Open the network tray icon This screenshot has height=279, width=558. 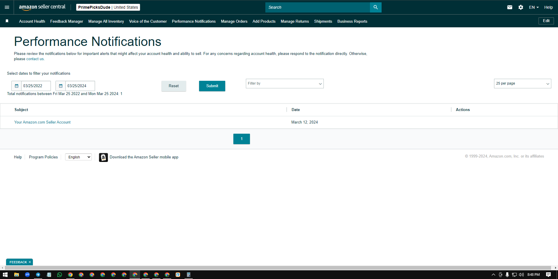[x=514, y=275]
